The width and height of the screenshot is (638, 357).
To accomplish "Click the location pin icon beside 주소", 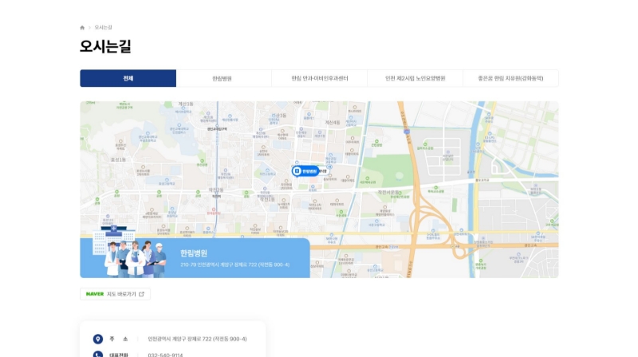I will [x=97, y=339].
